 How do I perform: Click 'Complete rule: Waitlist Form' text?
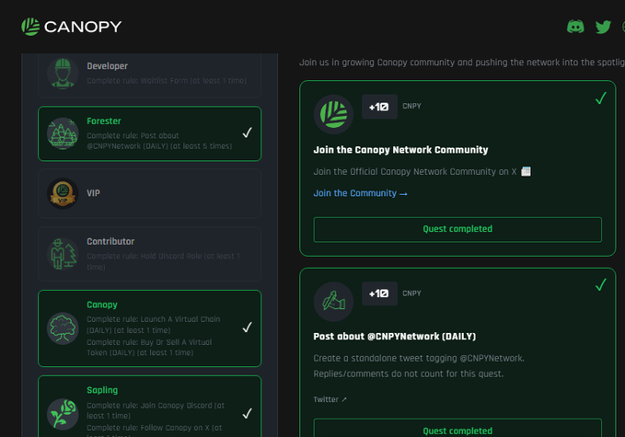167,80
